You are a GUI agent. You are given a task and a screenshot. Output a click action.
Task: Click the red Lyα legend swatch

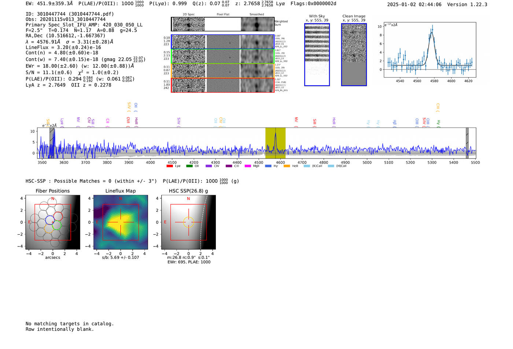tap(170, 166)
